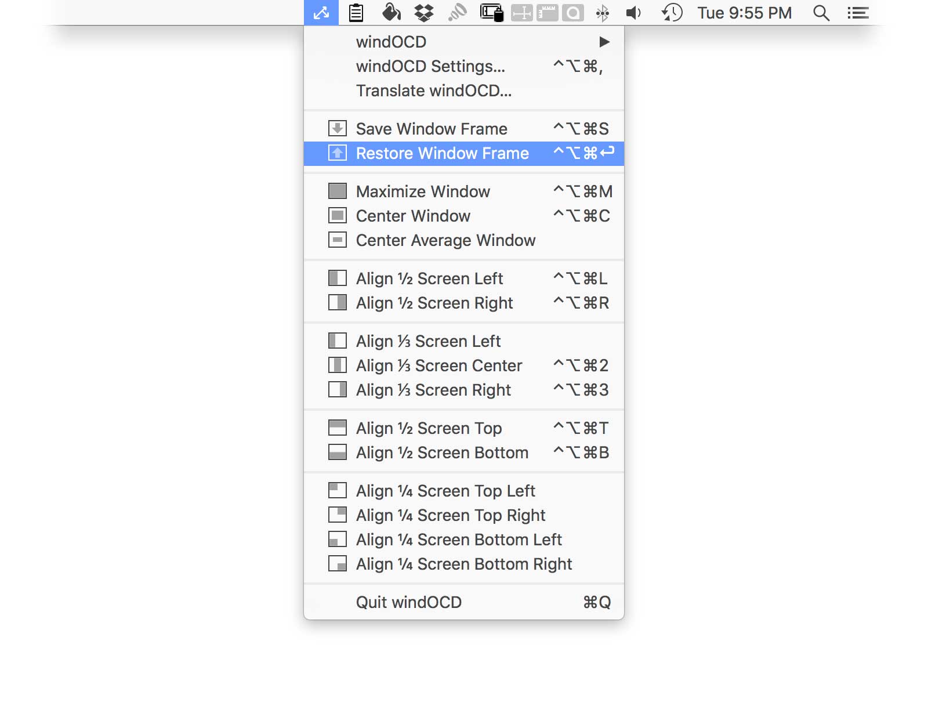Click the Align ½ Screen Top icon

tap(338, 428)
